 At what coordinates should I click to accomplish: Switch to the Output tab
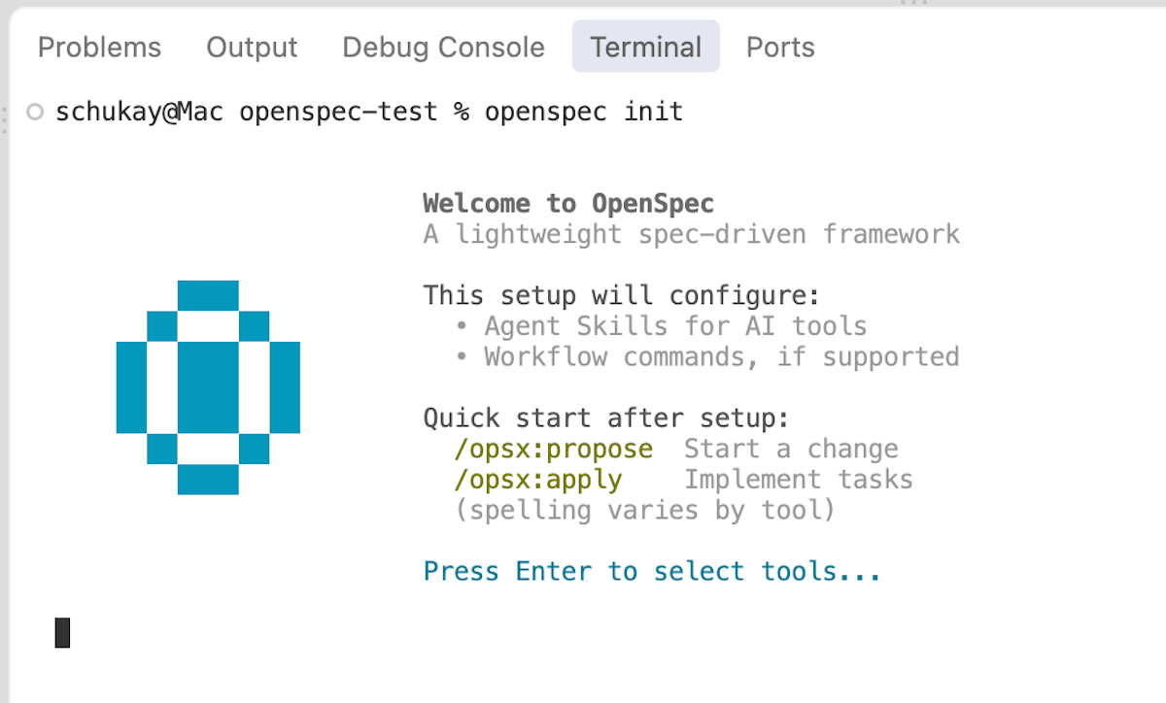pyautogui.click(x=252, y=47)
